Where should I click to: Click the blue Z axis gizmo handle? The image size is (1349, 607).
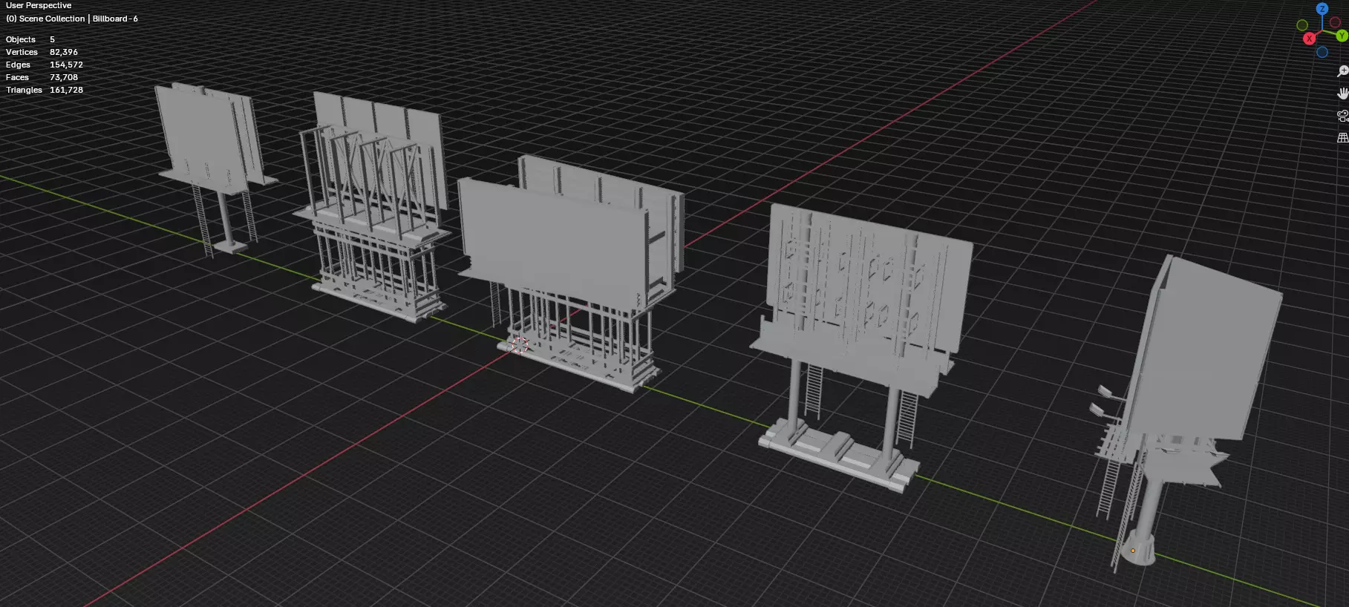point(1322,9)
